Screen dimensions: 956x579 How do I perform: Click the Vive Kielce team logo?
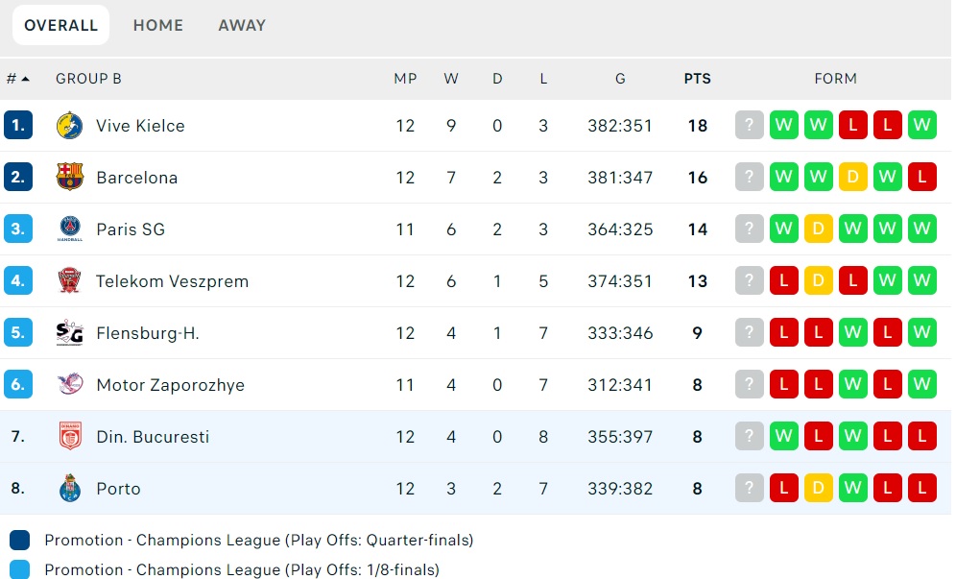point(69,126)
